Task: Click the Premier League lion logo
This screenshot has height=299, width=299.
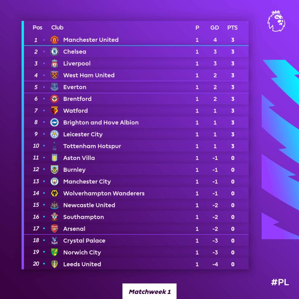Action: pyautogui.click(x=276, y=21)
